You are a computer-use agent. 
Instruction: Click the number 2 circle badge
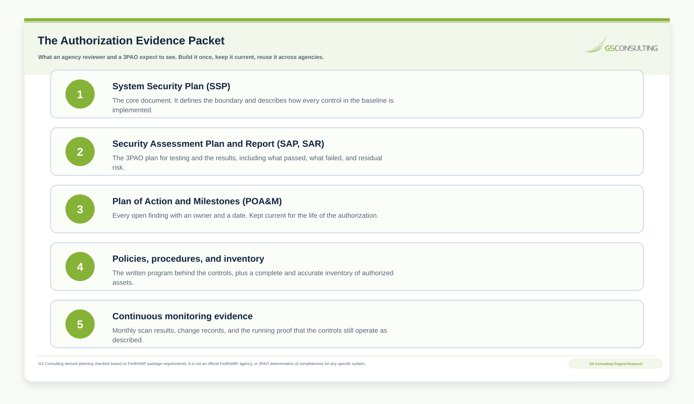tap(80, 152)
